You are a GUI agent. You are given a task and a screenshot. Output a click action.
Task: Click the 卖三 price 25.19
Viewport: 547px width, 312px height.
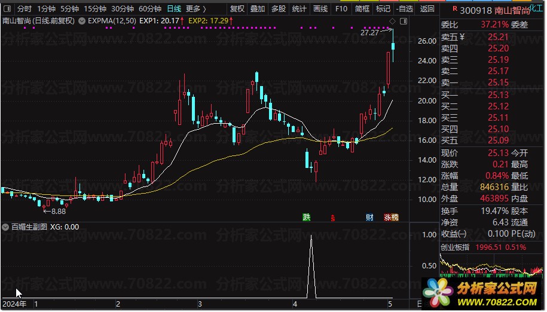point(498,60)
